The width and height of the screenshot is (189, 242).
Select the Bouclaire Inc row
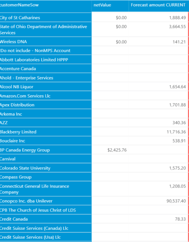click(45, 141)
